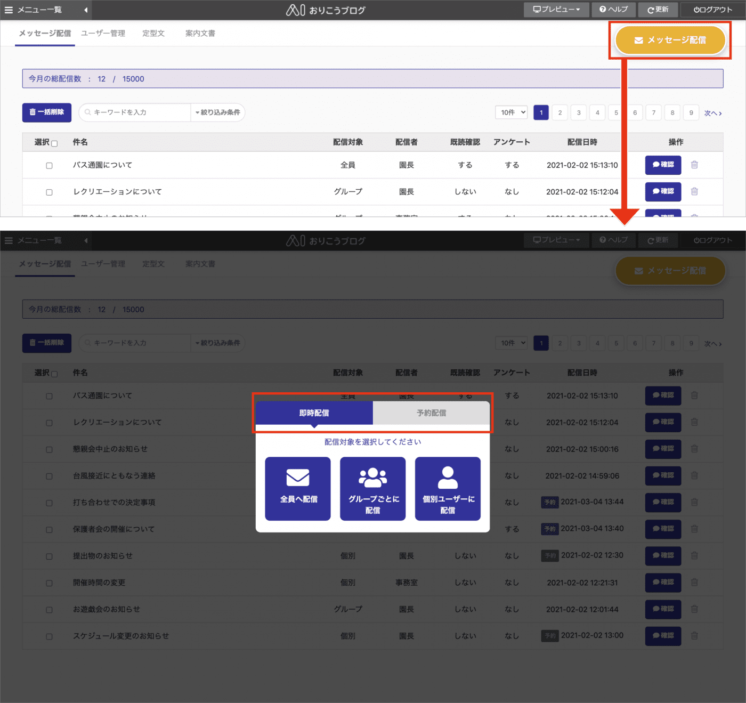Delete レクリエーションについて with its trash icon in the bright top screen
The width and height of the screenshot is (746, 703).
pyautogui.click(x=694, y=191)
